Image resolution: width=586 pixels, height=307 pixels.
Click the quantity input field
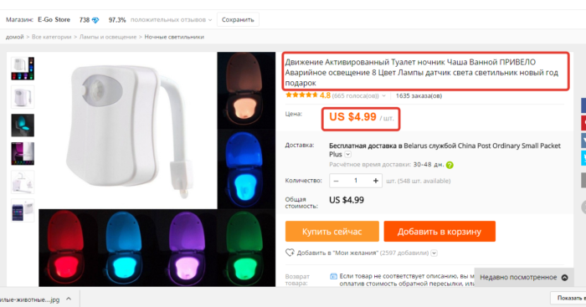356,181
